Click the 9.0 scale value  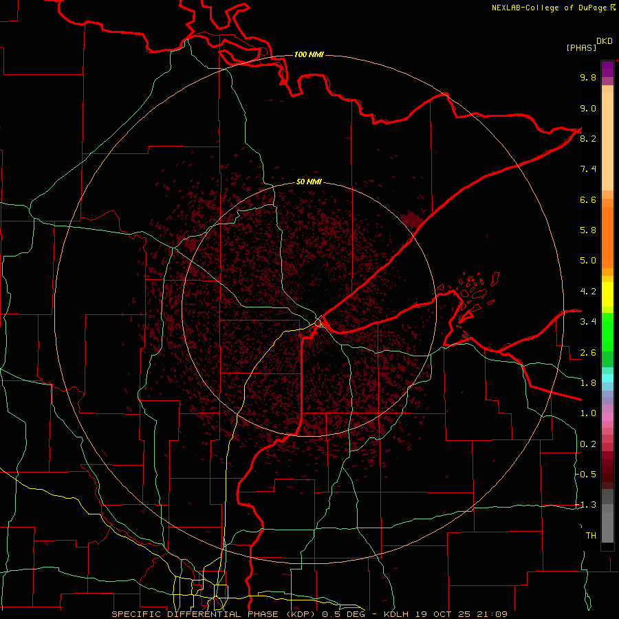(588, 108)
